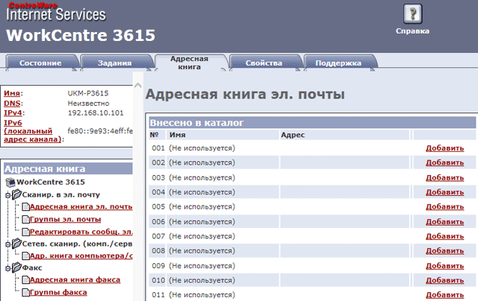Viewport: 478px width, 301px height.
Task: Click the IP address 192.168.10.101
Action: pyautogui.click(x=96, y=113)
